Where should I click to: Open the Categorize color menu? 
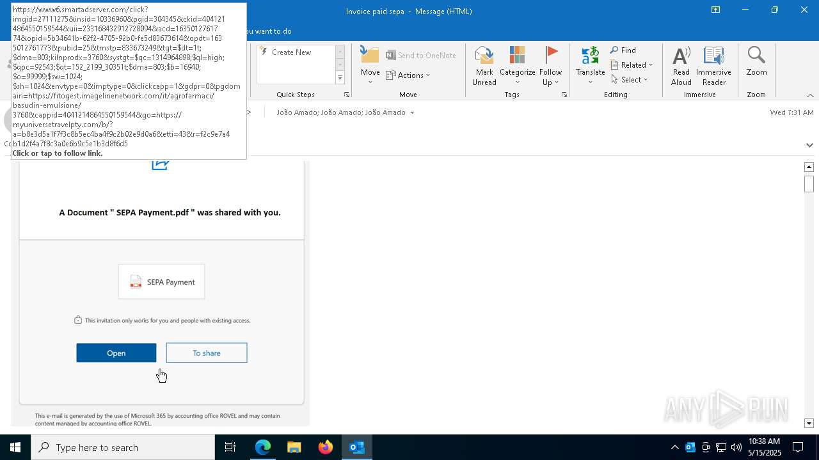click(518, 66)
